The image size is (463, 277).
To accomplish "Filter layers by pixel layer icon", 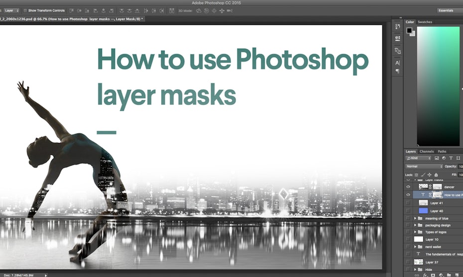I will point(437,158).
